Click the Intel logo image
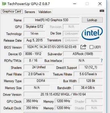110x113 pixels. pyautogui.click(x=92, y=33)
